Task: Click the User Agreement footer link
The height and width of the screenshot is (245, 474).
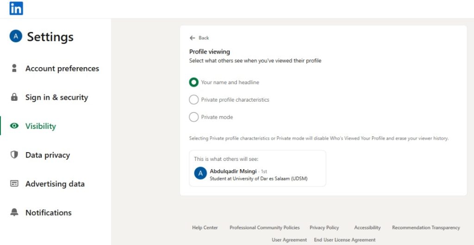Action: pyautogui.click(x=289, y=240)
